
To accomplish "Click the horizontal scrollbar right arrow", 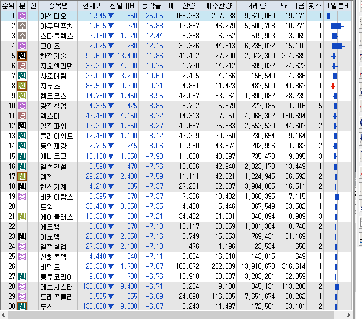I will tap(348, 315).
